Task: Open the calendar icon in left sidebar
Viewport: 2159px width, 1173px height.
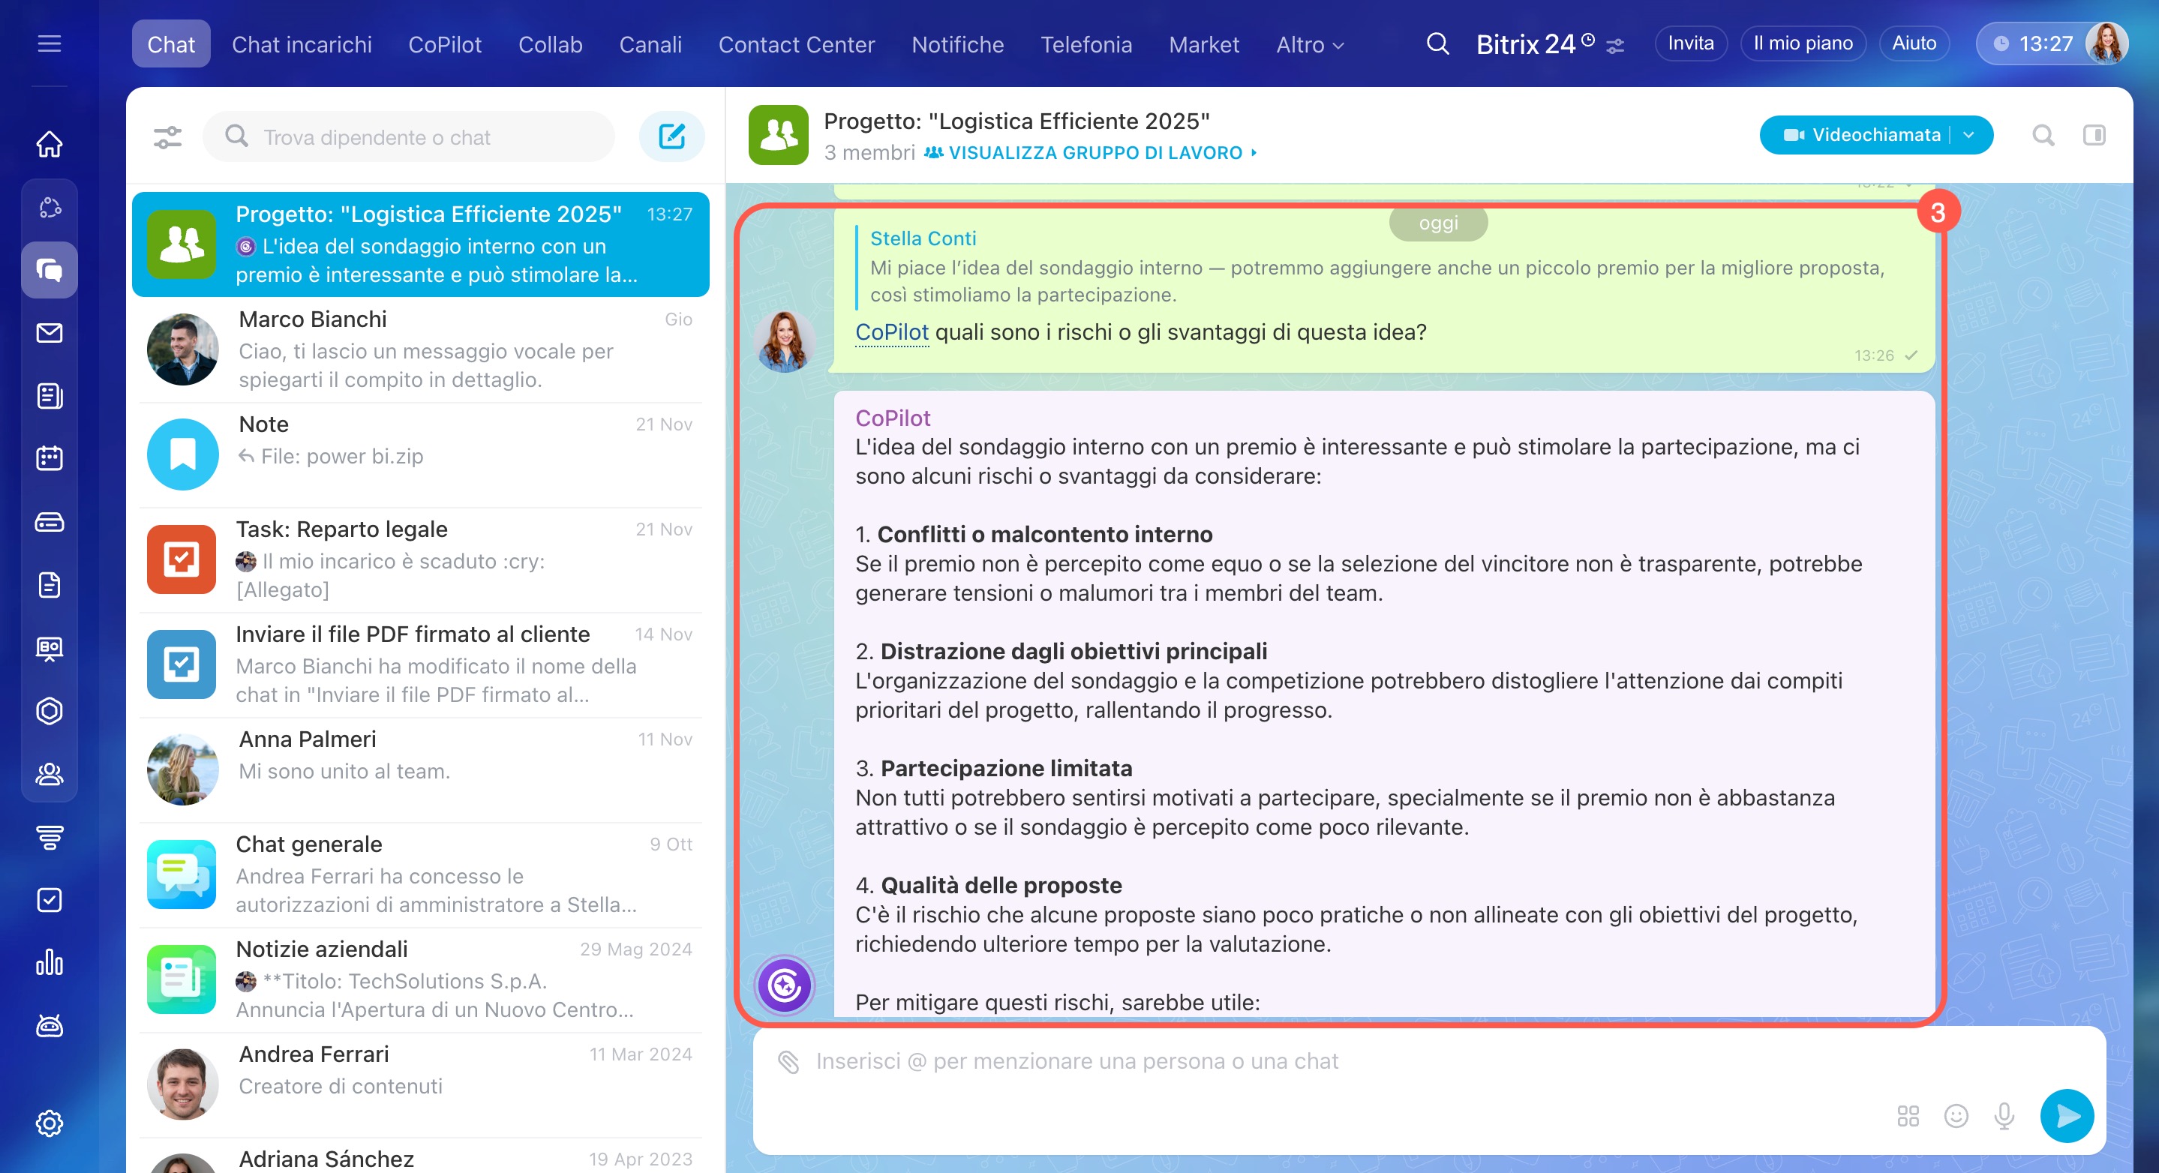Action: (x=50, y=458)
